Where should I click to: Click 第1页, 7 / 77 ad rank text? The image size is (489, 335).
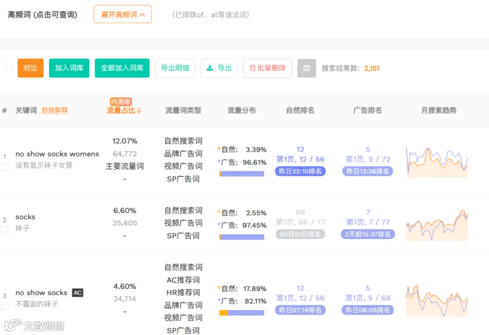[x=368, y=222]
